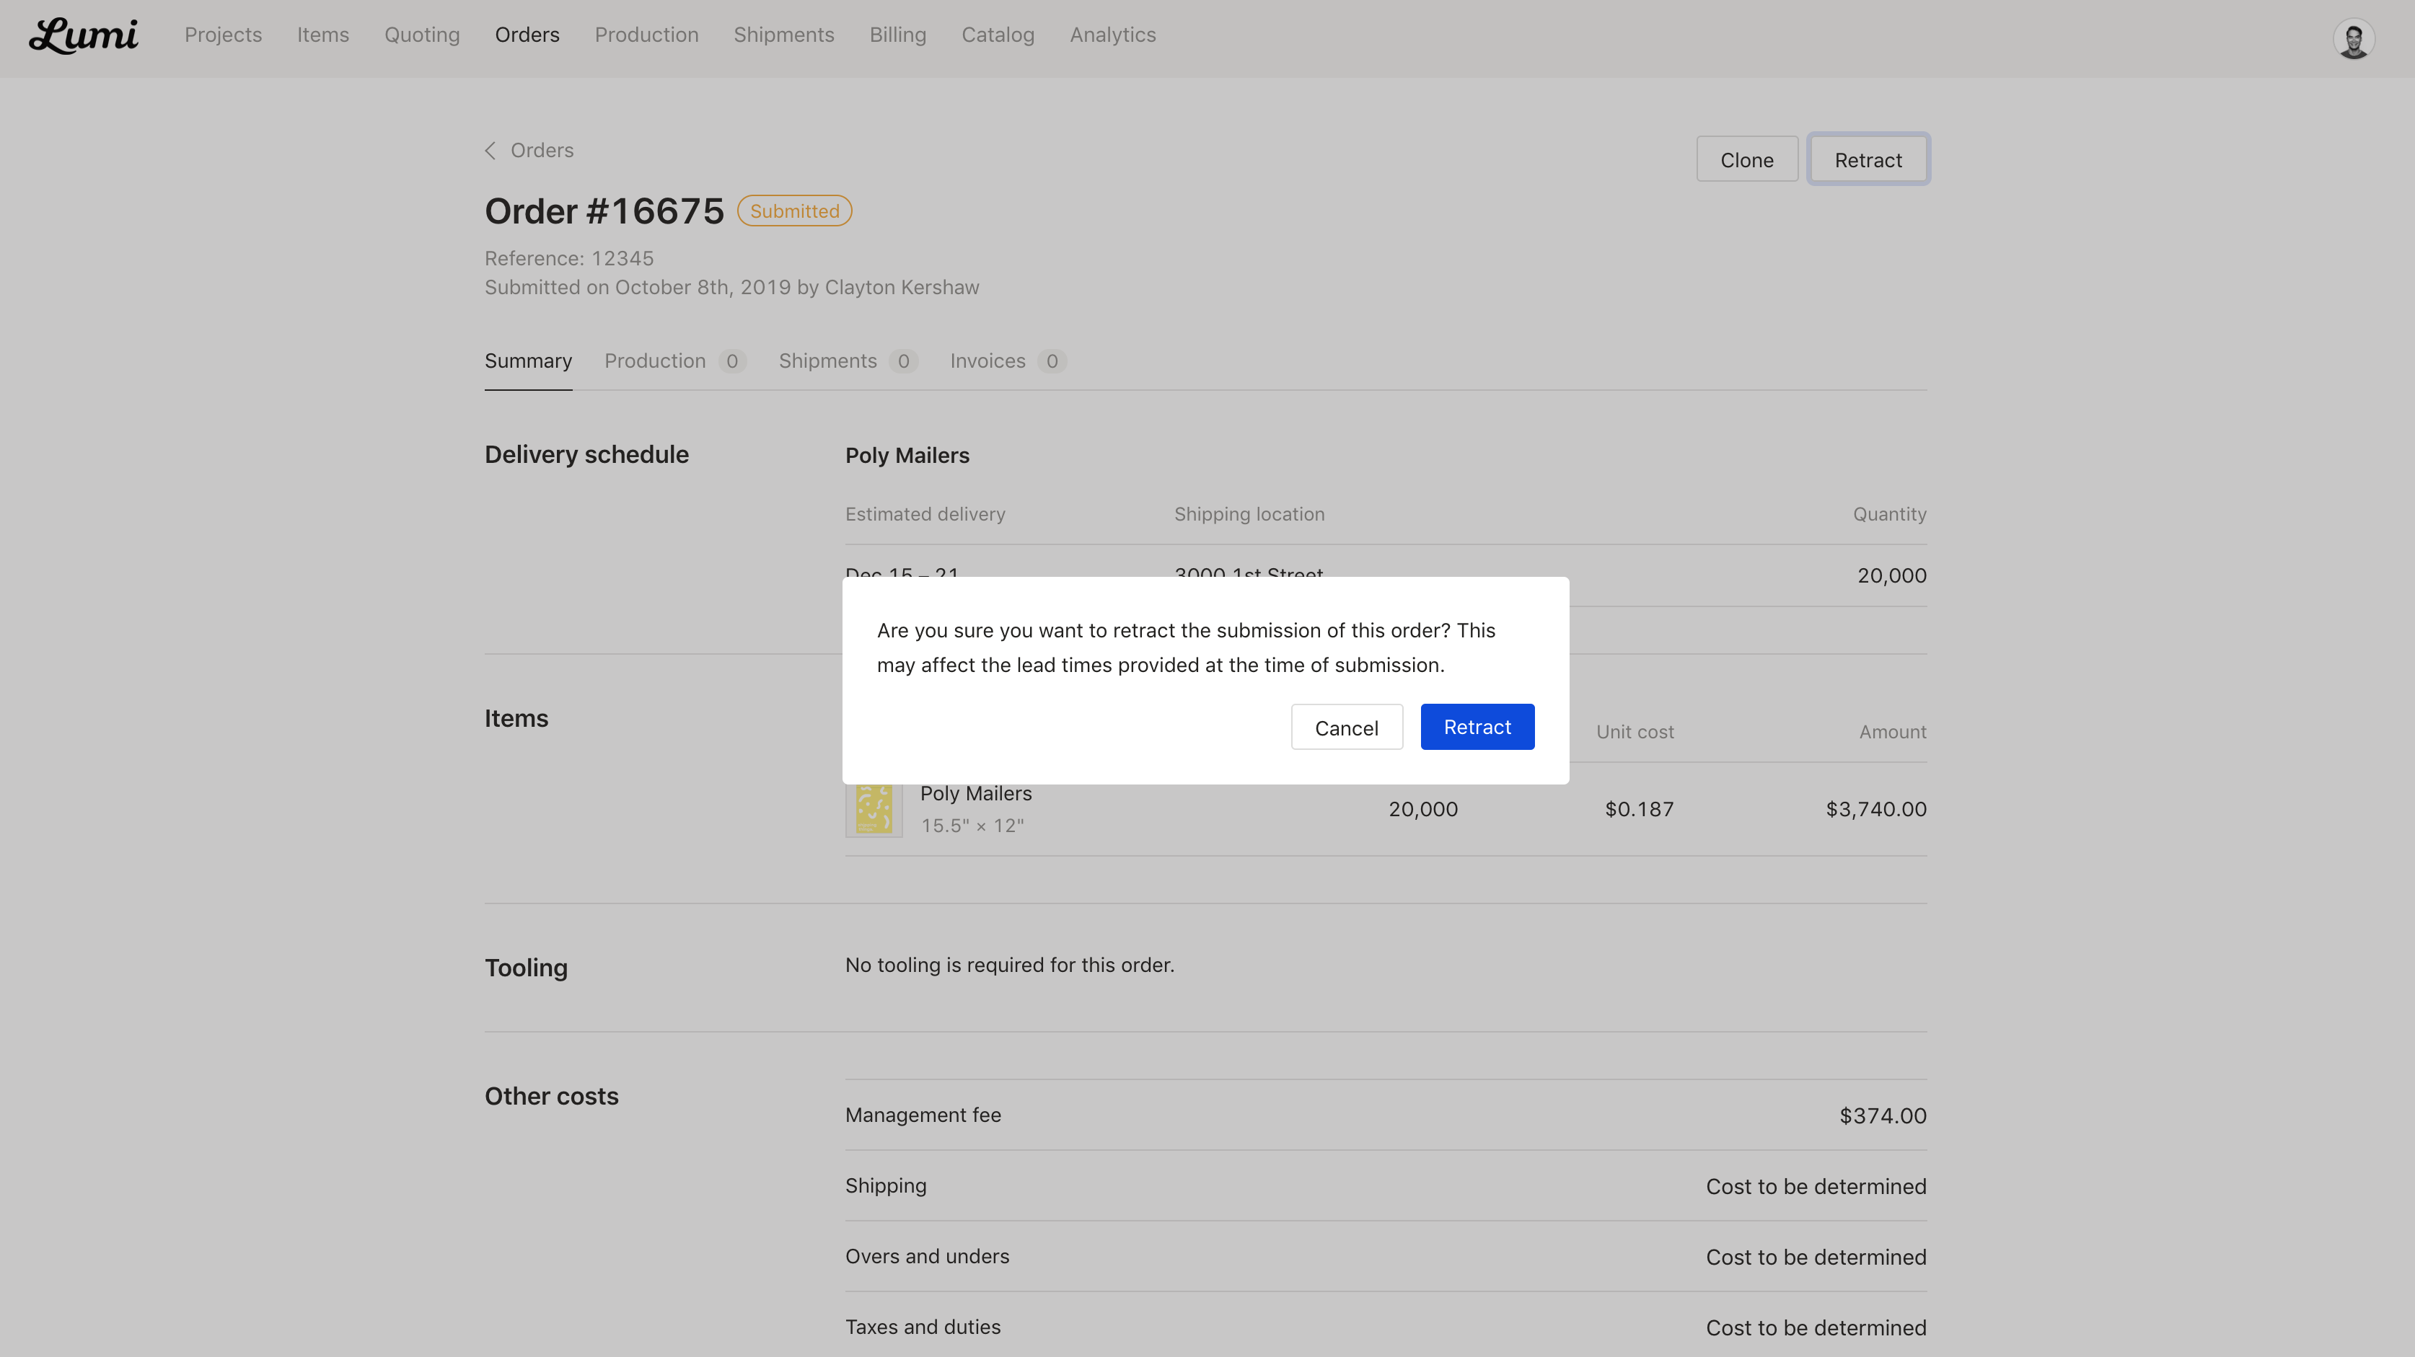Open the Catalog navigation item
This screenshot has height=1357, width=2415.
tap(998, 35)
